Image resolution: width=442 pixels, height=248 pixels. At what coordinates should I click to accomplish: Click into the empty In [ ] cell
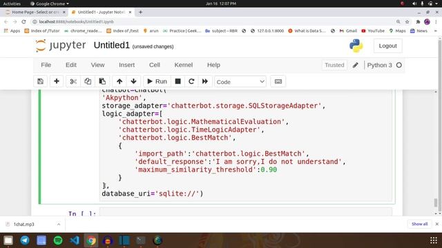pyautogui.click(x=246, y=212)
